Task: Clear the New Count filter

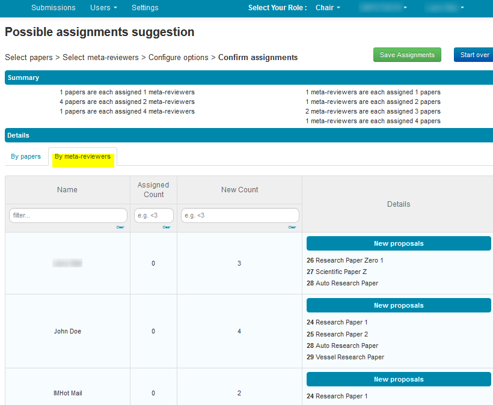Action: tap(292, 227)
